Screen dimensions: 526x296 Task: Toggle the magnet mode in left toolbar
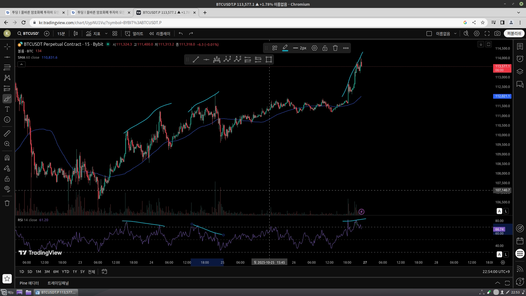click(7, 158)
